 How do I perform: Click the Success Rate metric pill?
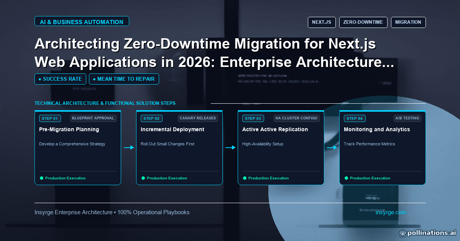click(60, 79)
